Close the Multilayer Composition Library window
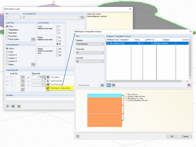The image size is (196, 147). 191,31
